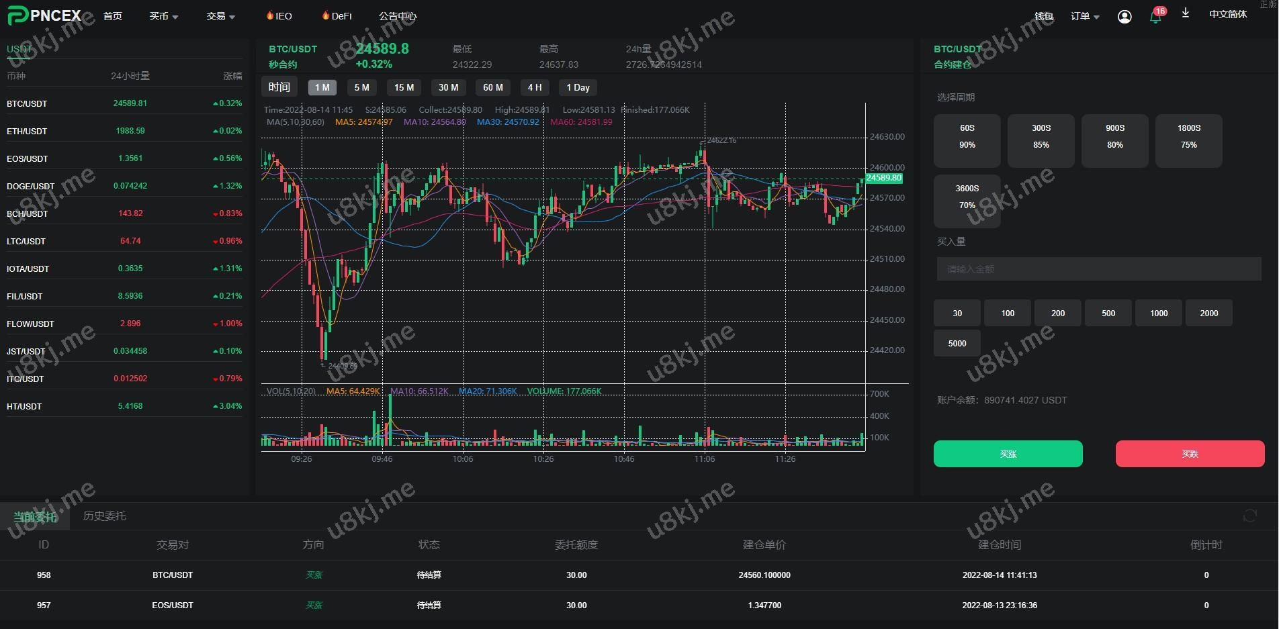This screenshot has width=1279, height=629.
Task: Switch to 历史委托 tab
Action: click(x=104, y=516)
